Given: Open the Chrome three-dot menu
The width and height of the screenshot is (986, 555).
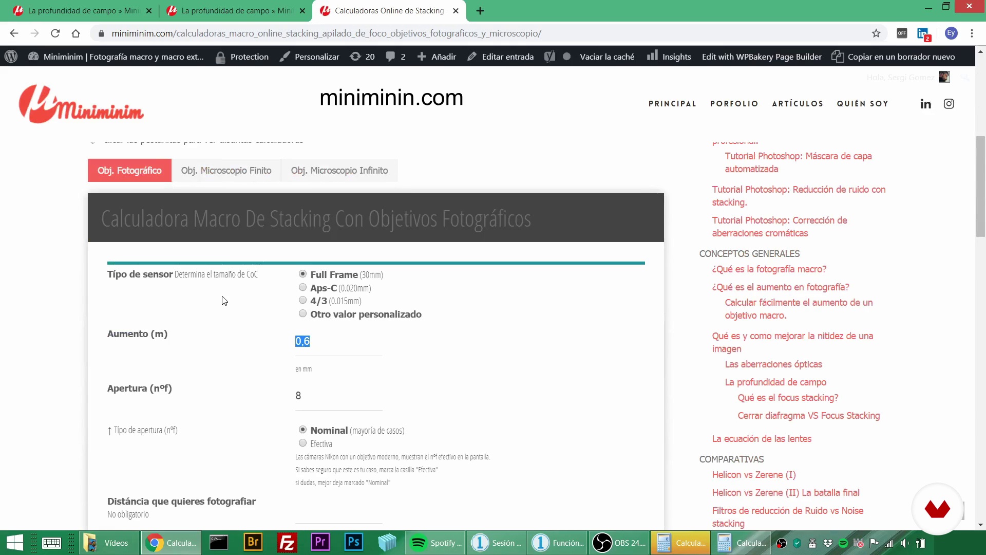Looking at the screenshot, I should point(972,33).
